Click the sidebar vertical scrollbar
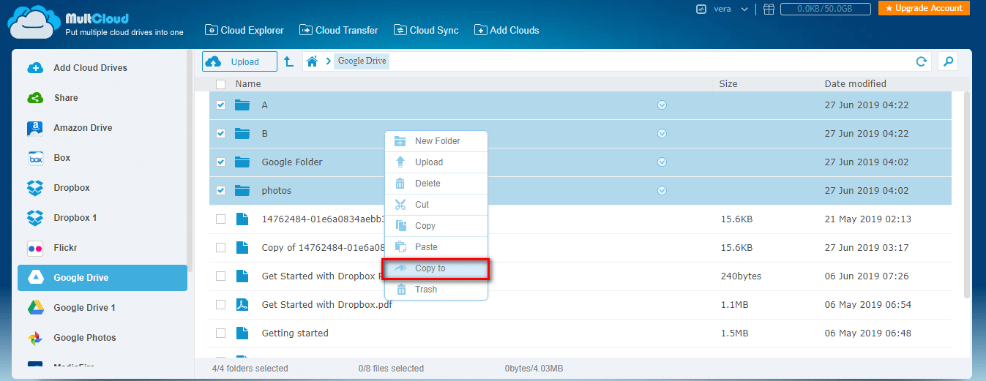986x381 pixels. (190, 161)
